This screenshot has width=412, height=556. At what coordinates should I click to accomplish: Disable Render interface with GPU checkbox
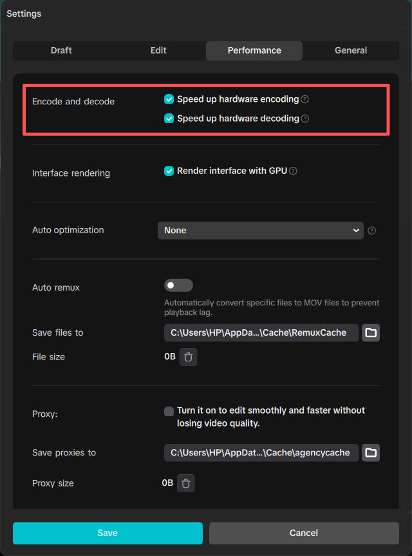click(169, 171)
